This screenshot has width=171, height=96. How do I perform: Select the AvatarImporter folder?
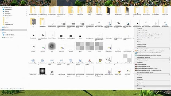tap(52, 11)
